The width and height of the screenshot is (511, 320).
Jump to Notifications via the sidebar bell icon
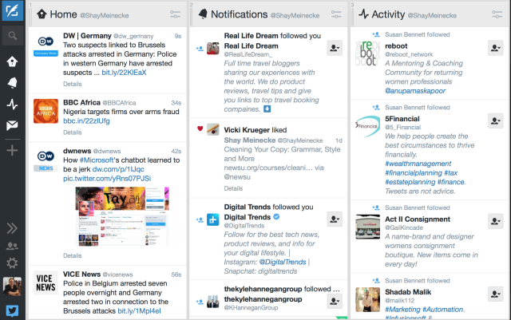tap(13, 83)
